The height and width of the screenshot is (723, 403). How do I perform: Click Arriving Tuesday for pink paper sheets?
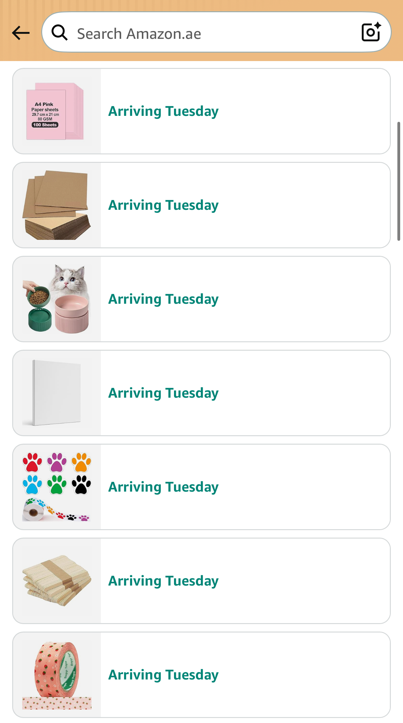(163, 111)
